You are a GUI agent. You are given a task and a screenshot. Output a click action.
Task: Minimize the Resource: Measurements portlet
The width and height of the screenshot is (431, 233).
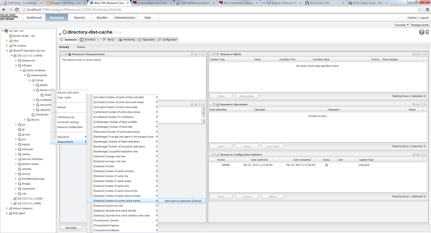[62, 54]
